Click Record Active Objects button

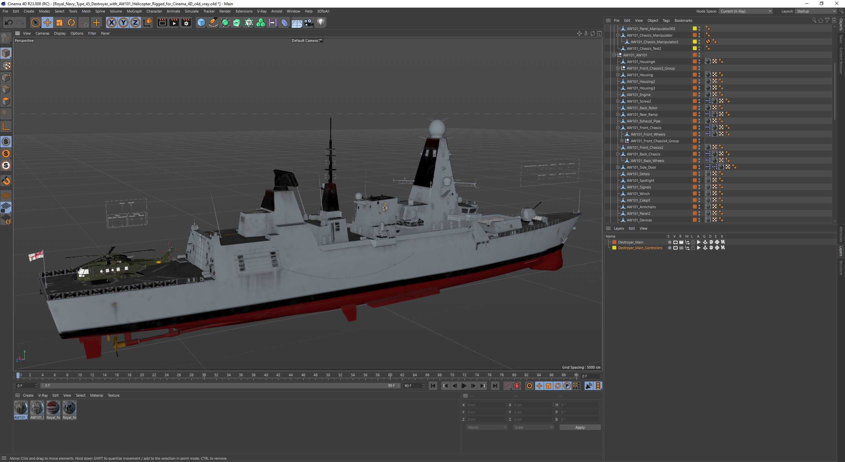508,386
